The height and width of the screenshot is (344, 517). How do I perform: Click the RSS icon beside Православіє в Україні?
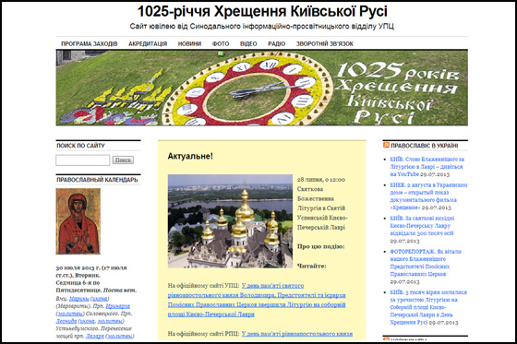click(x=386, y=145)
